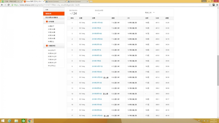
Task: Switch to the first Garmin Connect tab
Action: pos(56,2)
